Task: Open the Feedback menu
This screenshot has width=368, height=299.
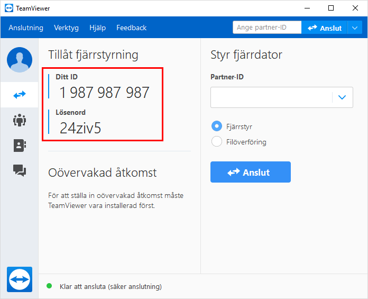Action: tap(132, 28)
